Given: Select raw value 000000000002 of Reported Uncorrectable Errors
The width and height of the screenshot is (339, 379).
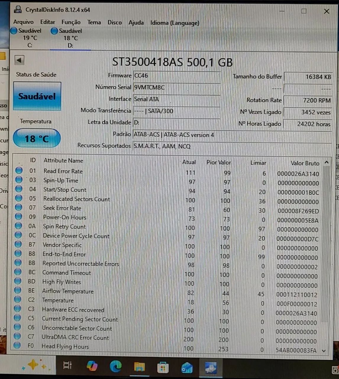Looking at the screenshot, I should point(297,267).
